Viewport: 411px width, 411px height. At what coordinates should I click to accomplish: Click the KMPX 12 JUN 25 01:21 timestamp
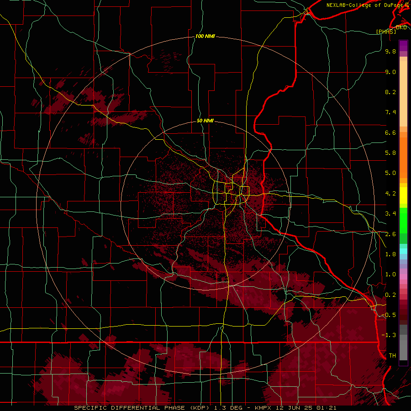pyautogui.click(x=295, y=408)
